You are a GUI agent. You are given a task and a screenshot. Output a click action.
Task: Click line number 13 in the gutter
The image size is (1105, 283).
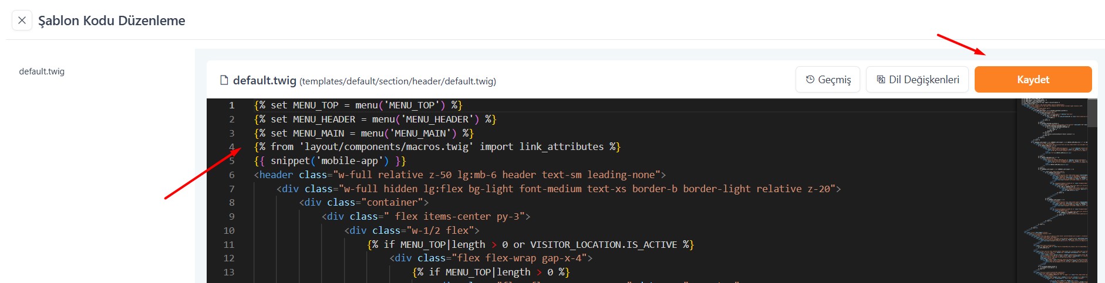click(229, 272)
